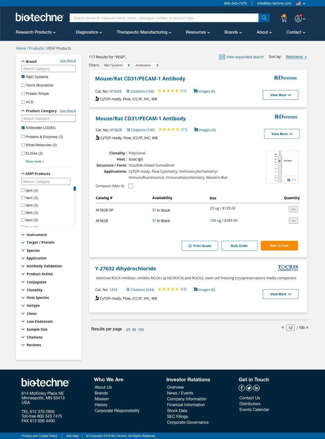Remove the R&D Systems filter chip

point(129,65)
